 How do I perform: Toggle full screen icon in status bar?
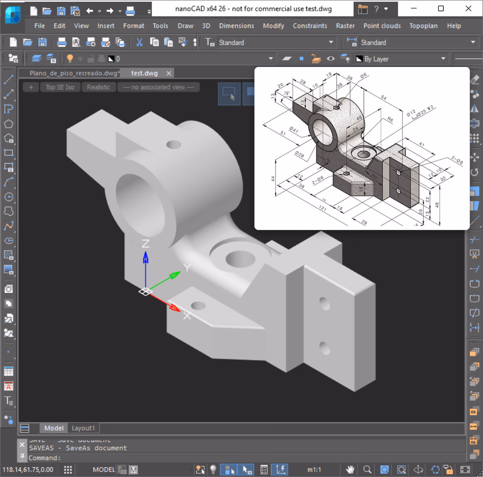pyautogui.click(x=465, y=469)
